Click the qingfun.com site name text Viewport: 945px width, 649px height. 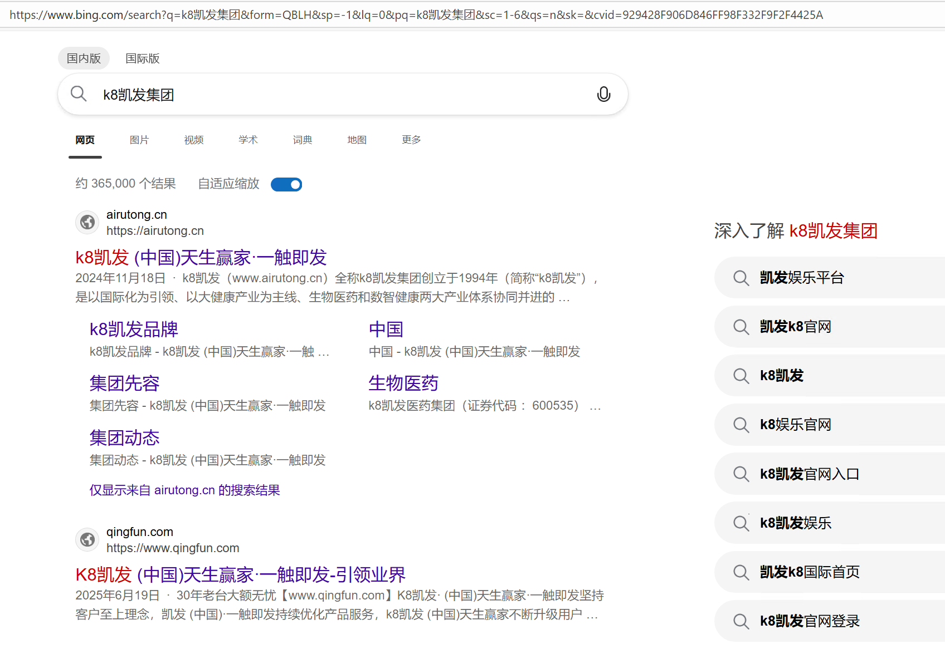point(140,532)
